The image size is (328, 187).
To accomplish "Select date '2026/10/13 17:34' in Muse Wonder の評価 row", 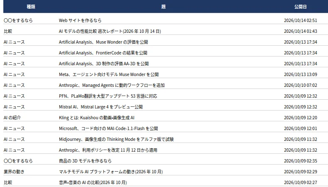I will (x=300, y=42).
